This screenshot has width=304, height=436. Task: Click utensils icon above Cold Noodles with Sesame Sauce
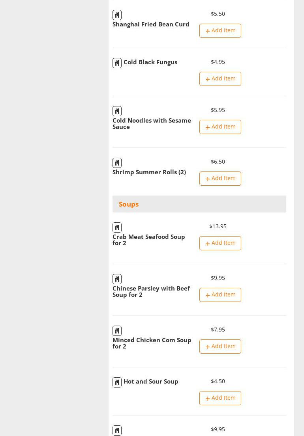(x=117, y=111)
